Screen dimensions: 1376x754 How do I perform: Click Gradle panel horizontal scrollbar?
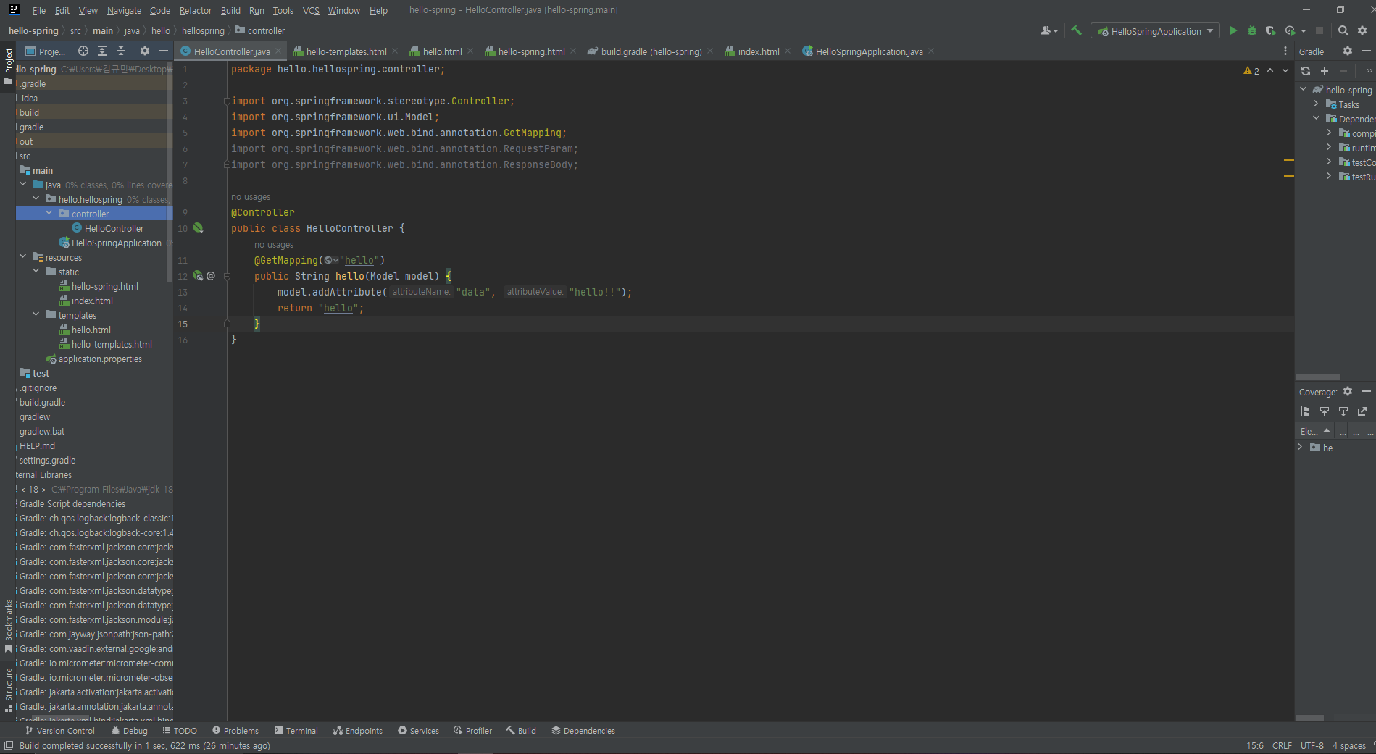click(x=1317, y=377)
